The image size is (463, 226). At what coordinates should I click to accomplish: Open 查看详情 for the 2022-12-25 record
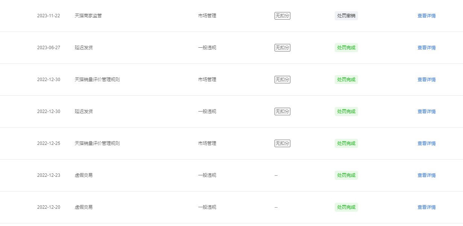tap(427, 143)
